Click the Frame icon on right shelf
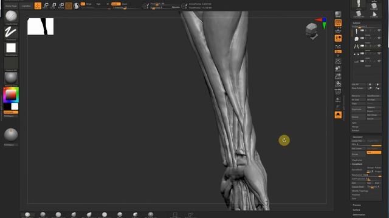 338,61
